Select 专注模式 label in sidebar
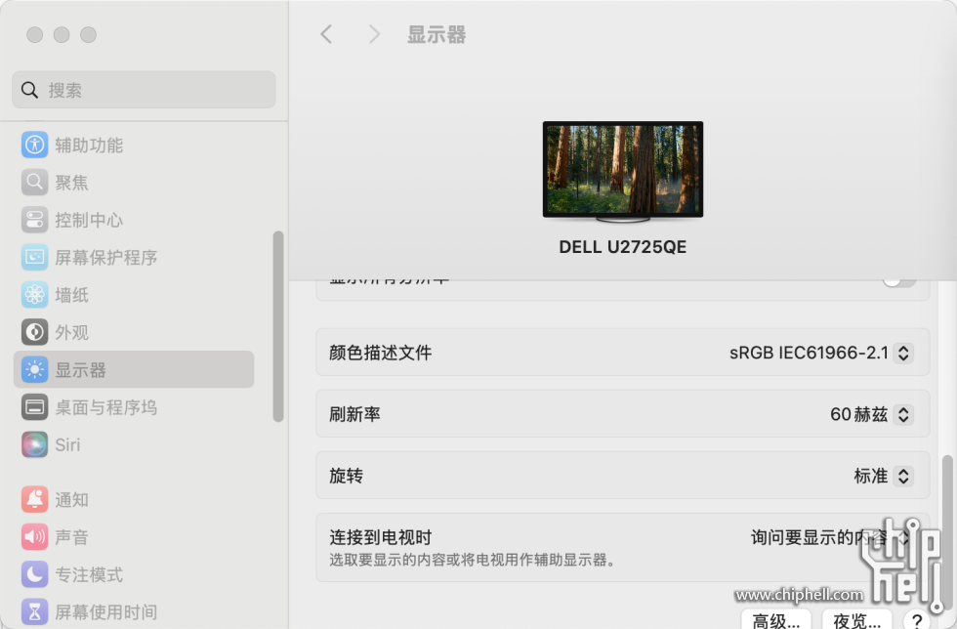The height and width of the screenshot is (629, 957). [x=89, y=575]
